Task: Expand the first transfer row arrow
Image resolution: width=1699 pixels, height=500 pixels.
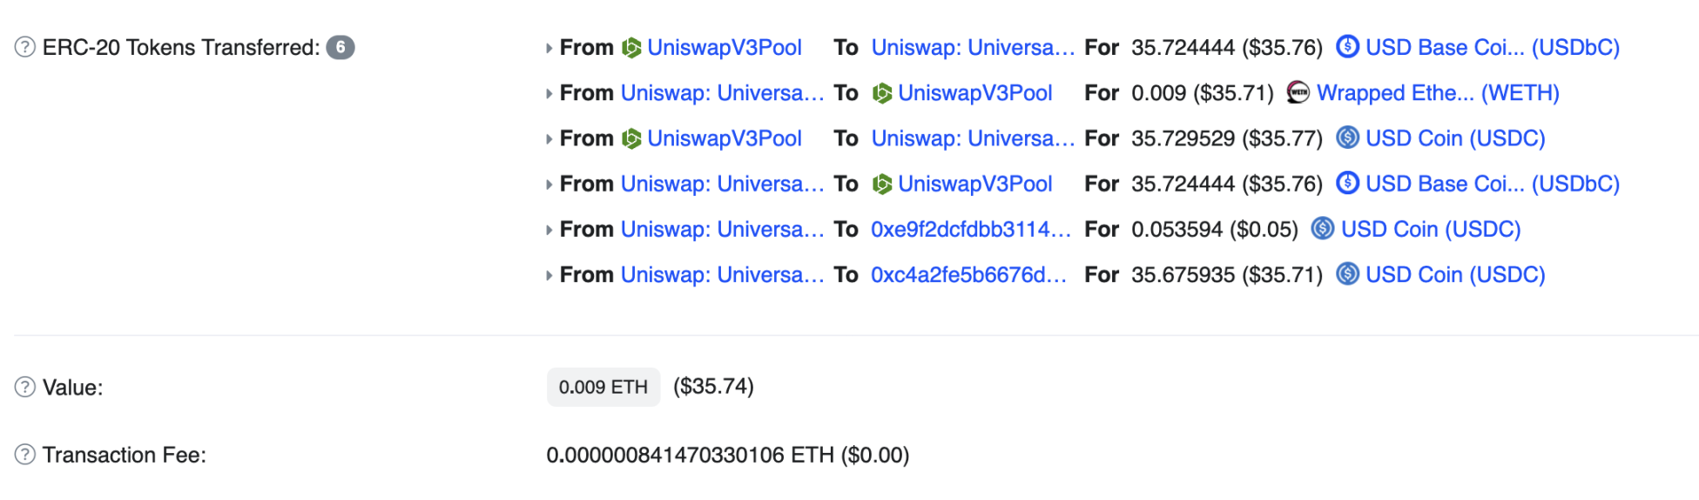Action: [549, 48]
